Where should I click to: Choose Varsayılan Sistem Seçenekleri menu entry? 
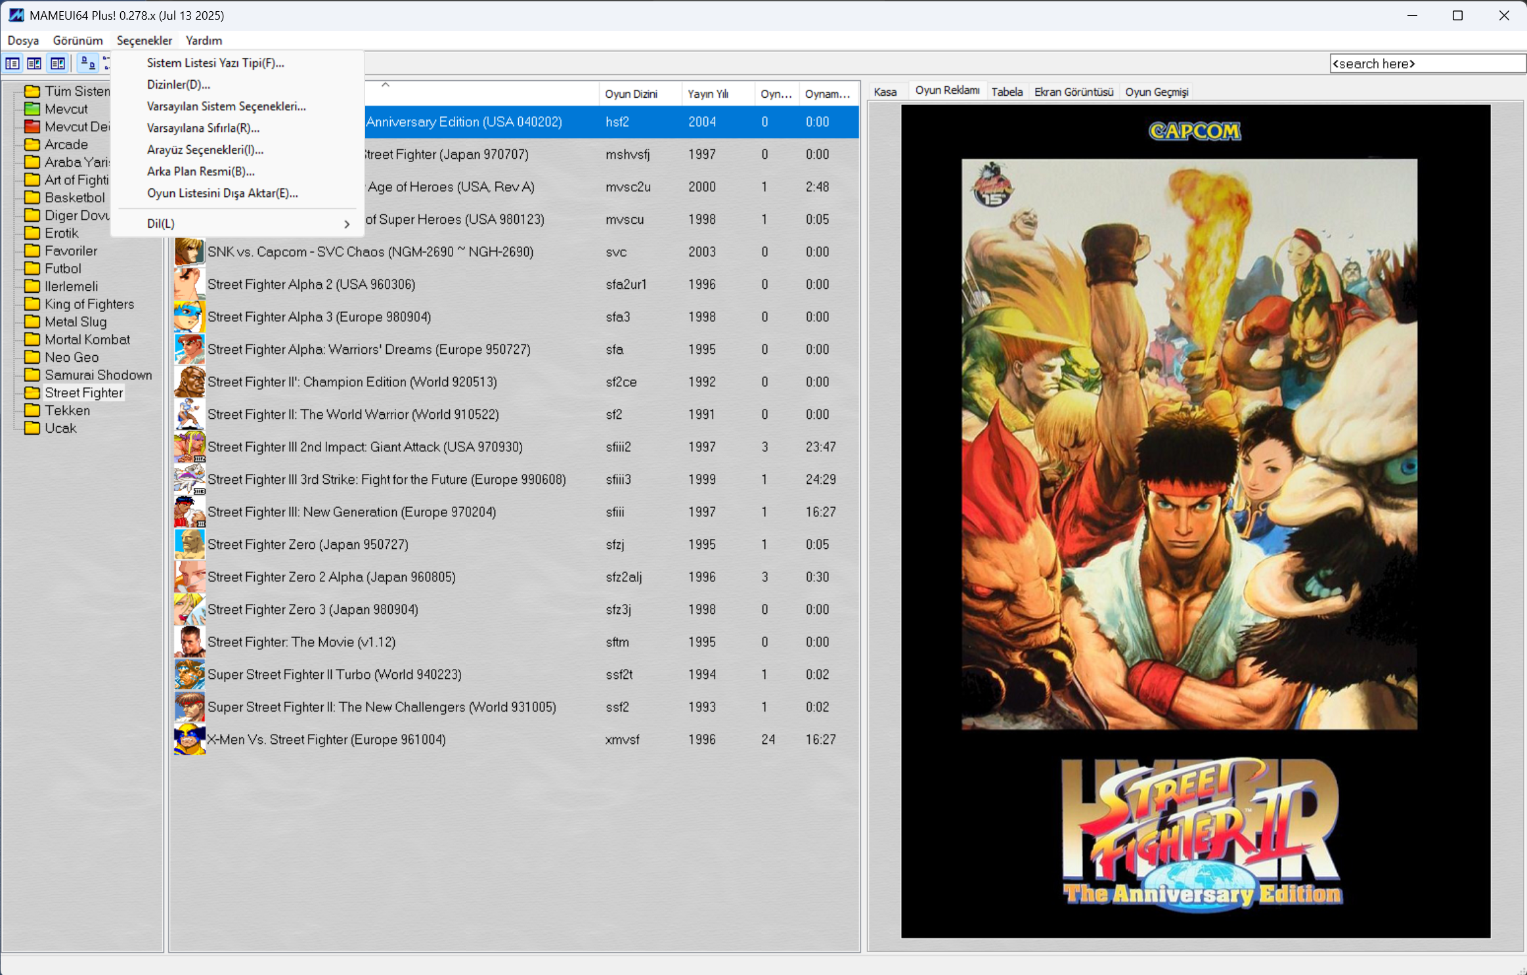(238, 106)
